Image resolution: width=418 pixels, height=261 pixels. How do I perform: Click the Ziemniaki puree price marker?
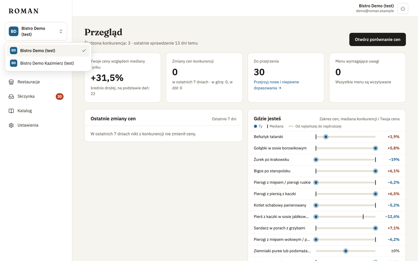pyautogui.click(x=346, y=251)
